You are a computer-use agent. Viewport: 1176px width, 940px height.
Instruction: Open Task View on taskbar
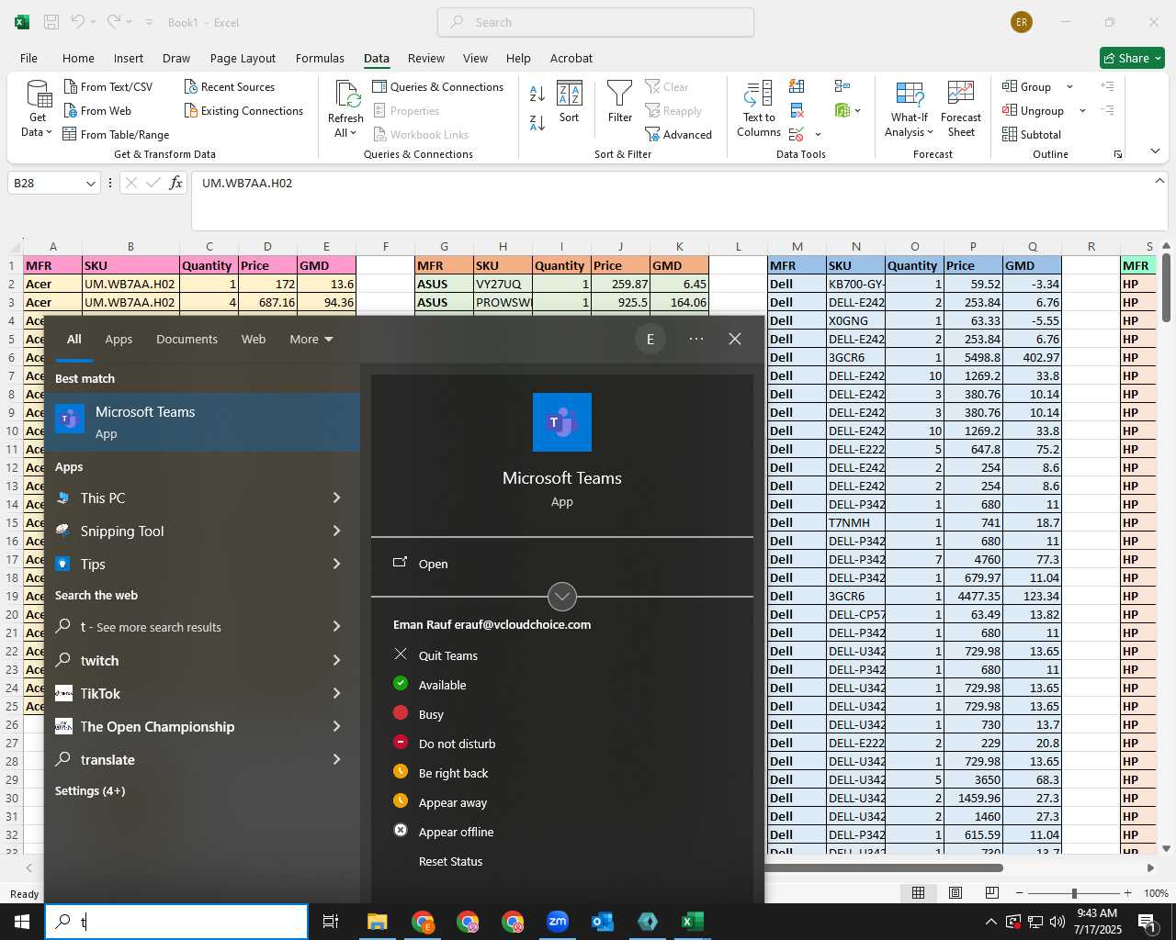pyautogui.click(x=331, y=922)
